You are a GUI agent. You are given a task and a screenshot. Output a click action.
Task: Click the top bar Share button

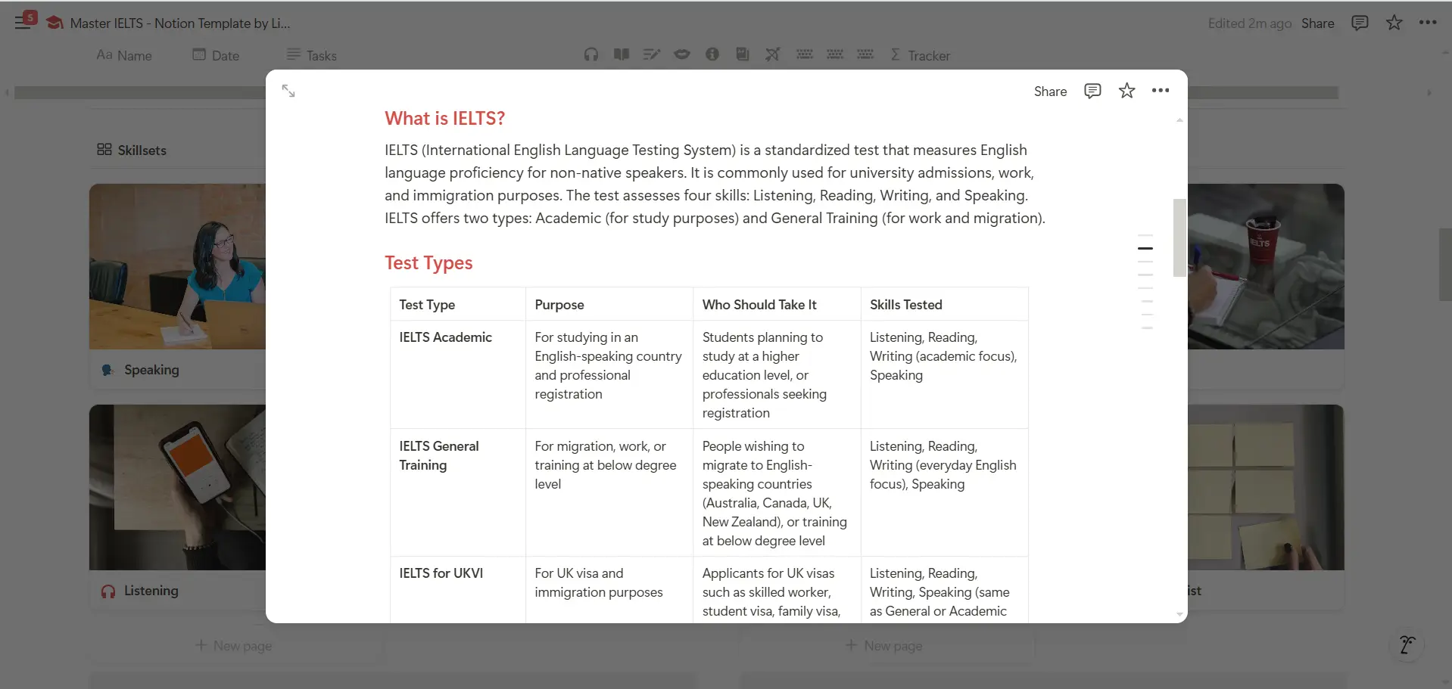tap(1317, 23)
